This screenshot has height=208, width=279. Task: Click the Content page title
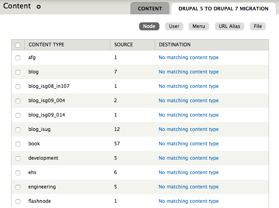17,6
